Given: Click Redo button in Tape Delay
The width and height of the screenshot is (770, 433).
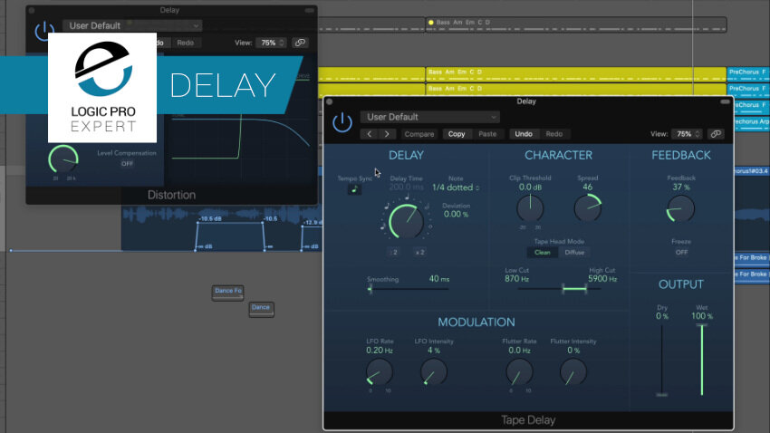Looking at the screenshot, I should [x=553, y=134].
